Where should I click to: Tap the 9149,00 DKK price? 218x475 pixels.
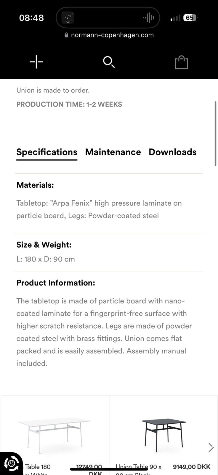(x=192, y=467)
